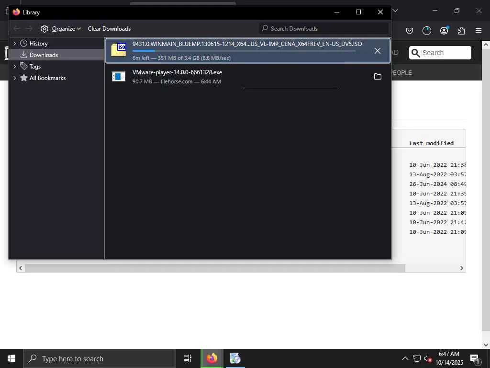Show hidden system tray icons
Image resolution: width=490 pixels, height=368 pixels.
[x=405, y=358]
